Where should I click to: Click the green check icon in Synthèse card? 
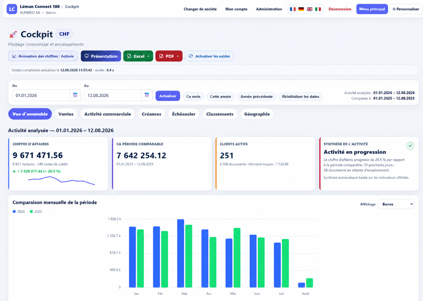410,146
